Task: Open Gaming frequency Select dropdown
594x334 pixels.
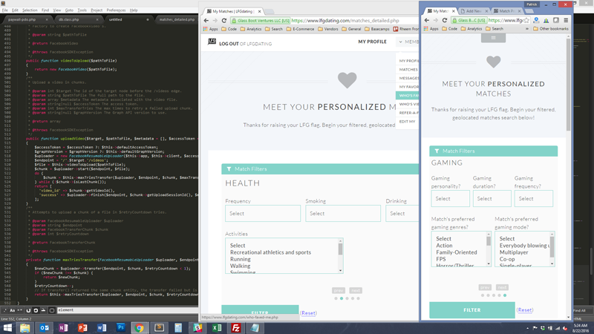Action: point(534,199)
